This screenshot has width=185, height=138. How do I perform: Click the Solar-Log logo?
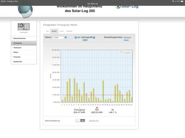click(127, 7)
